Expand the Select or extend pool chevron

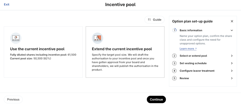click(x=232, y=56)
